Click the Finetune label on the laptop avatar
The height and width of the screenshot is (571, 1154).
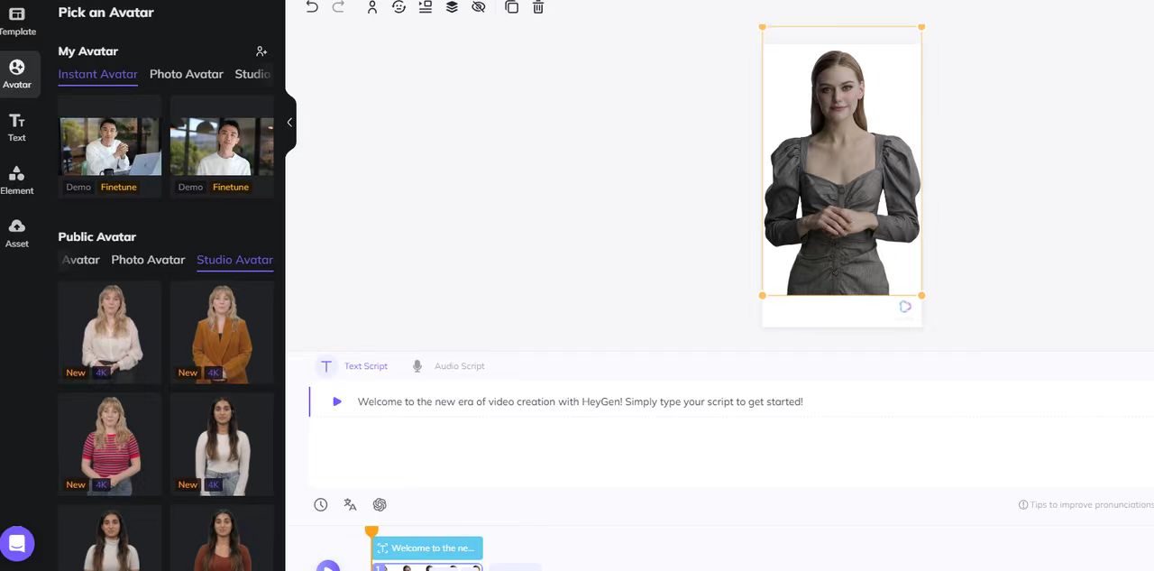(119, 188)
